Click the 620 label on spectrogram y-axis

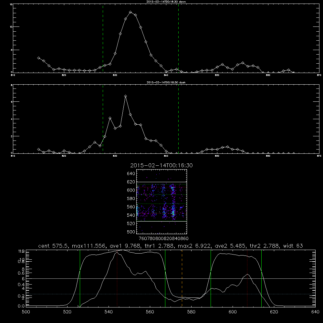click(x=131, y=182)
